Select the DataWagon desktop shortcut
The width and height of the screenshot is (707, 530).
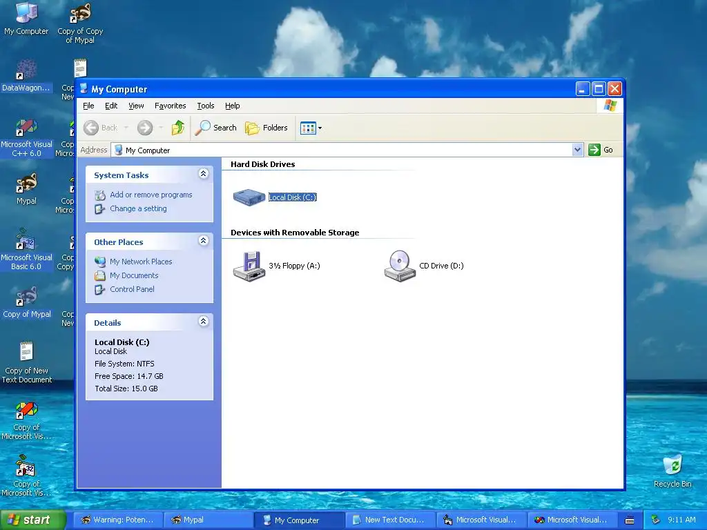click(x=26, y=76)
